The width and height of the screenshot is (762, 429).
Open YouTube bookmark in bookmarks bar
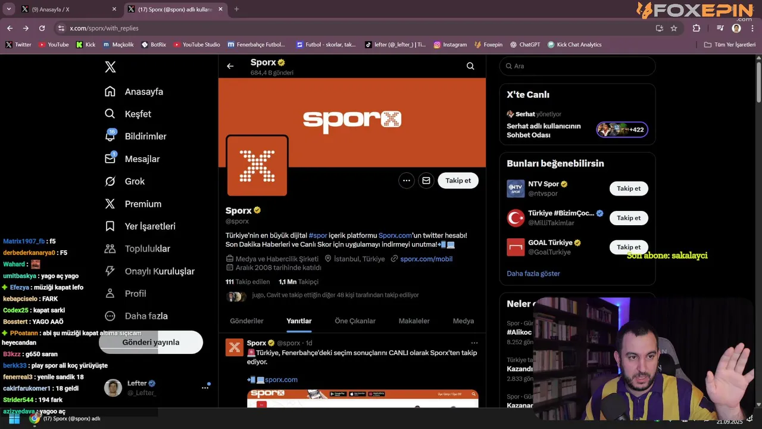[54, 45]
